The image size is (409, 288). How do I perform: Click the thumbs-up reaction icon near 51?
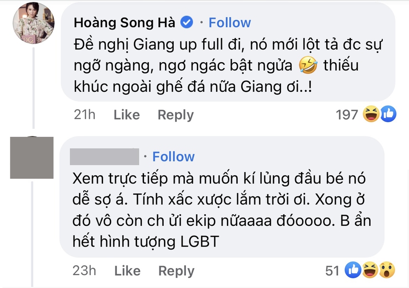(353, 270)
